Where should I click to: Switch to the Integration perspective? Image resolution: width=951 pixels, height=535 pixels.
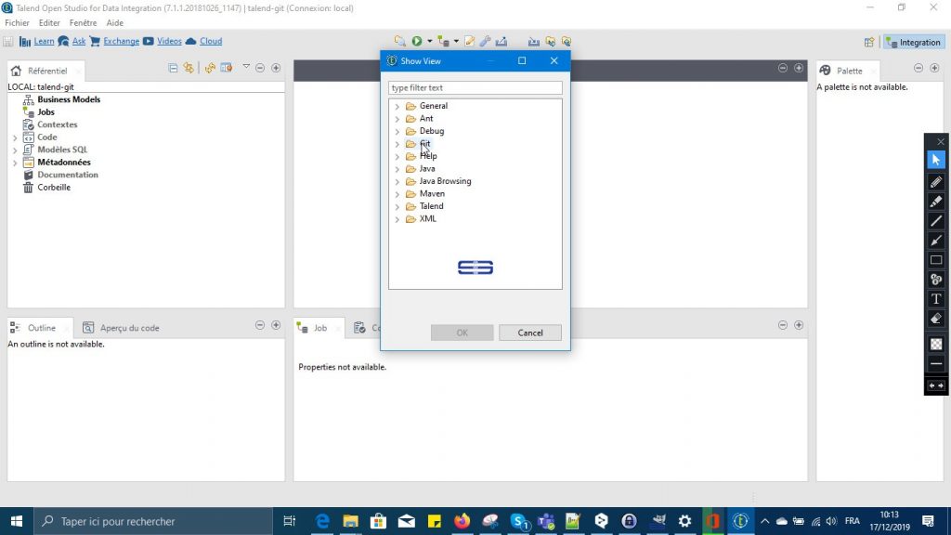(914, 43)
